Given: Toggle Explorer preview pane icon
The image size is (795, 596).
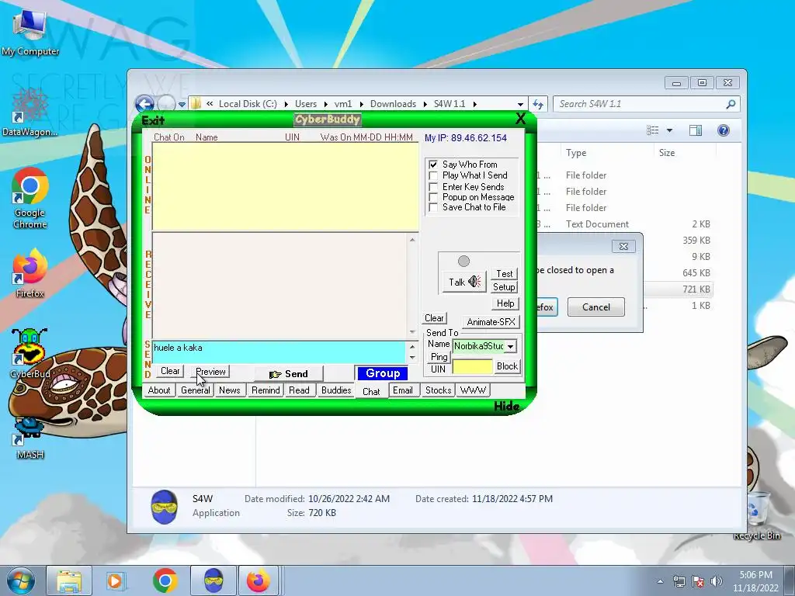Looking at the screenshot, I should click(x=696, y=130).
